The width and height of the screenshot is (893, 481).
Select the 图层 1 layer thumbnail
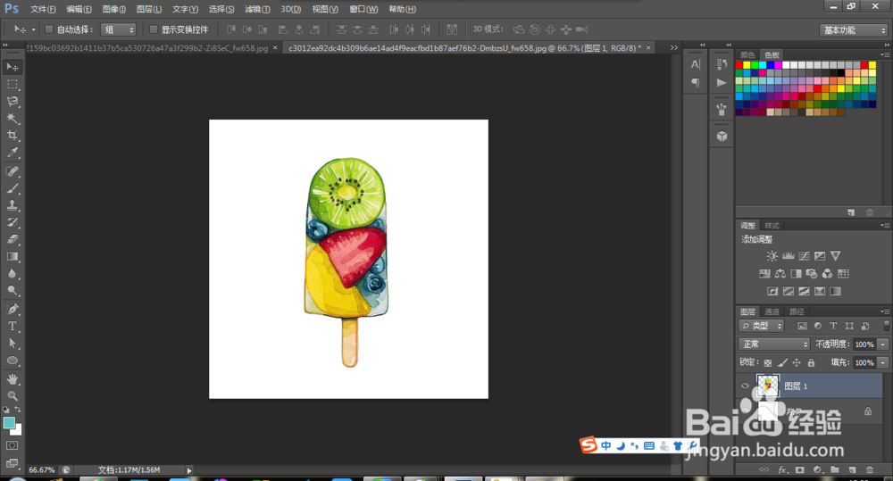coord(767,386)
